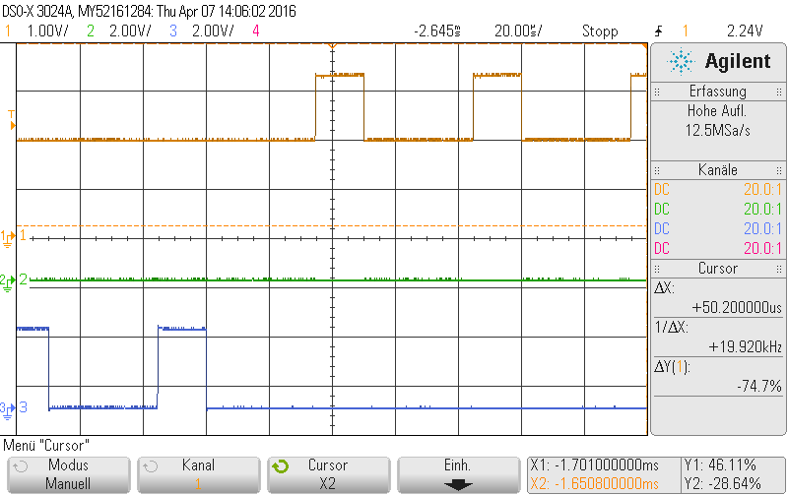Image resolution: width=788 pixels, height=495 pixels.
Task: Click the green rotary icon on Cursor softkey
Action: point(281,466)
